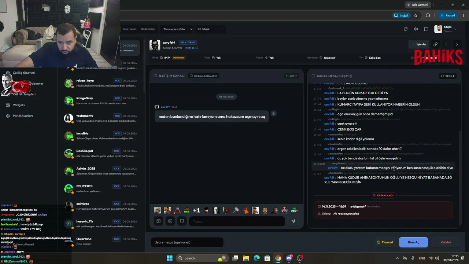Select the Owertaha appeal in the list
469x264 pixels.
pos(100,241)
